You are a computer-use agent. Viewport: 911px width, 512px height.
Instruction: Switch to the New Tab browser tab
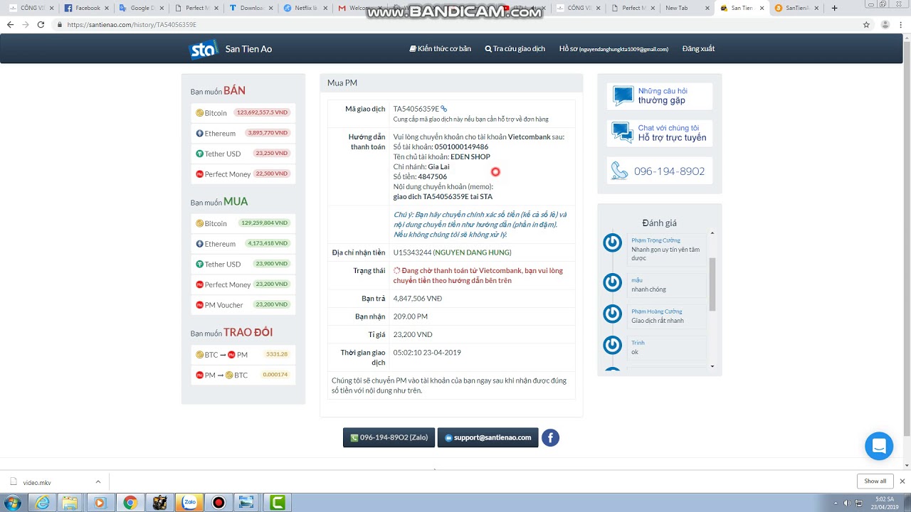click(x=687, y=8)
